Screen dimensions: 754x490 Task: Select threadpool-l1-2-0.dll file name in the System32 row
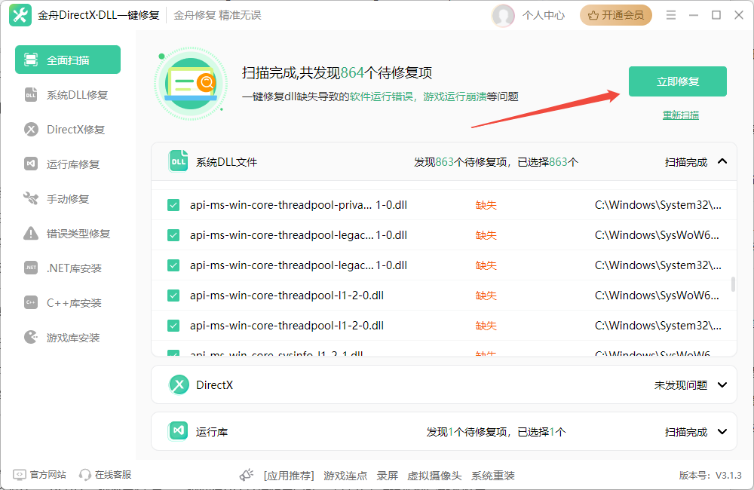[x=287, y=326]
